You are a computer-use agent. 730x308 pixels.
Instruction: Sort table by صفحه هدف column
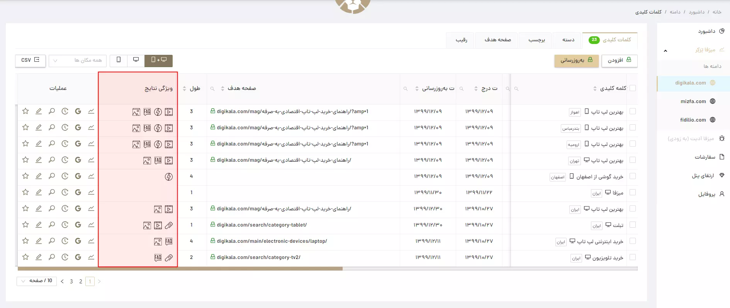coord(222,89)
